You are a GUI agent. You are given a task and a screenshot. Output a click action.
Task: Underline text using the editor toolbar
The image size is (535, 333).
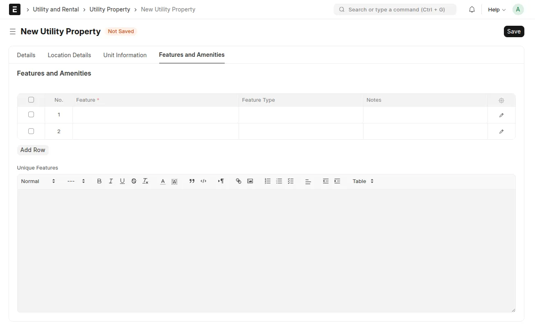(x=122, y=181)
